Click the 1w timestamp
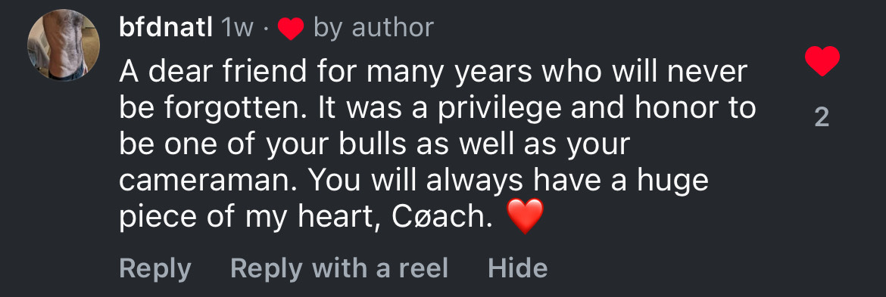 pyautogui.click(x=237, y=28)
